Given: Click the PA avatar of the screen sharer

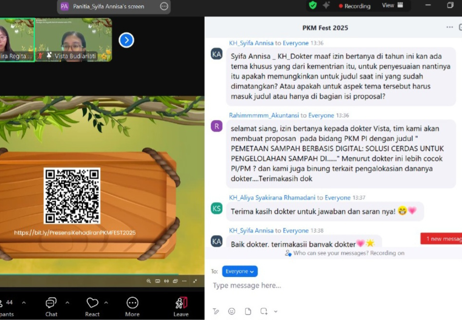Looking at the screenshot, I should point(64,6).
